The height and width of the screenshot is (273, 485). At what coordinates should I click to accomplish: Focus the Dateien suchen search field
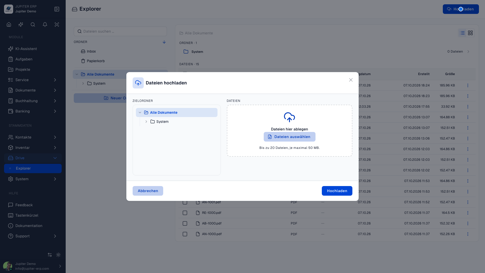(x=120, y=31)
